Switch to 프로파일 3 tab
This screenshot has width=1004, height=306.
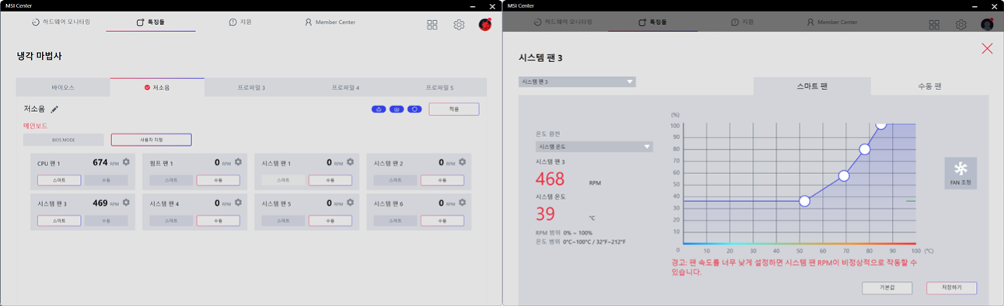pos(251,87)
